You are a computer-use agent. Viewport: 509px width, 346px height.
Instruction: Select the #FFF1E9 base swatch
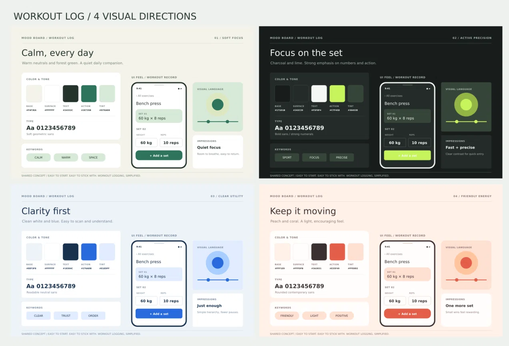click(x=283, y=252)
